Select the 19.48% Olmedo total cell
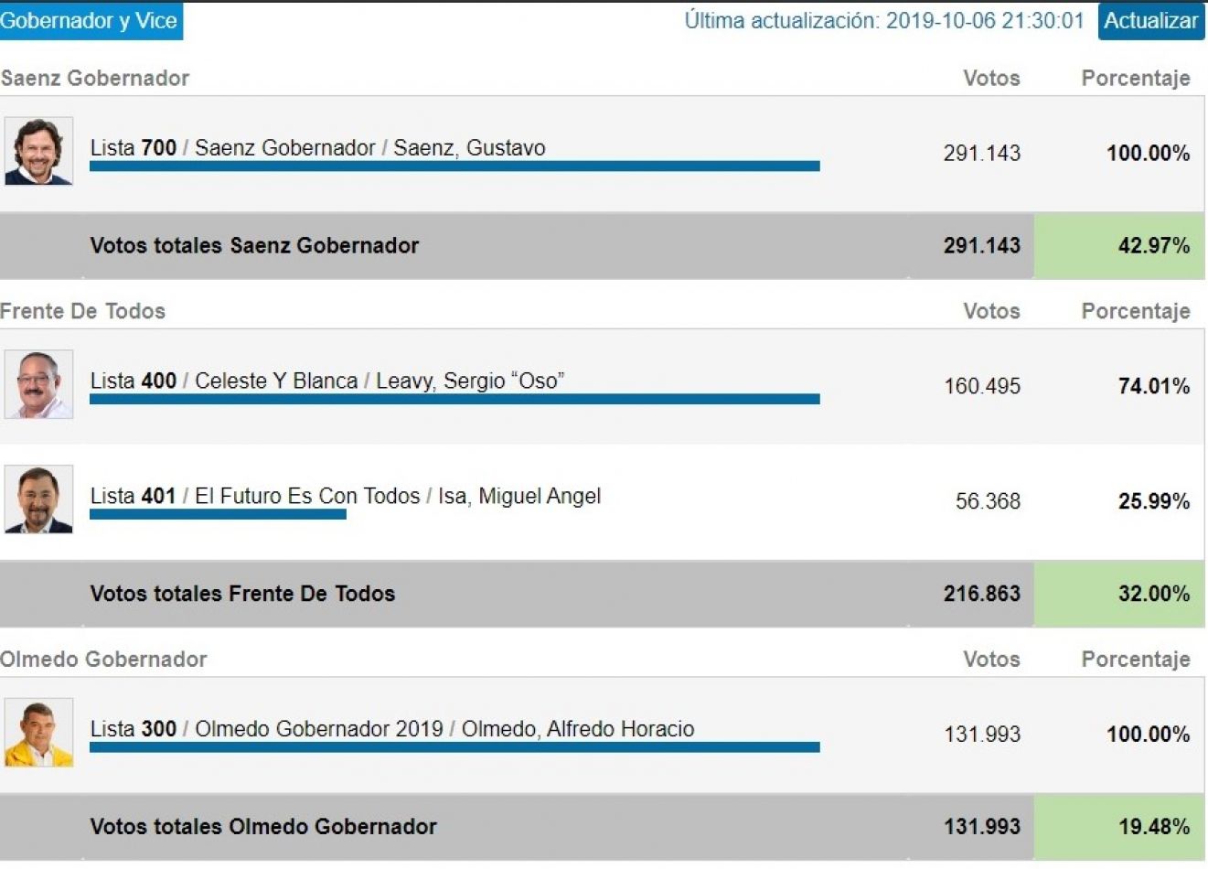Image resolution: width=1208 pixels, height=869 pixels. 1119,827
